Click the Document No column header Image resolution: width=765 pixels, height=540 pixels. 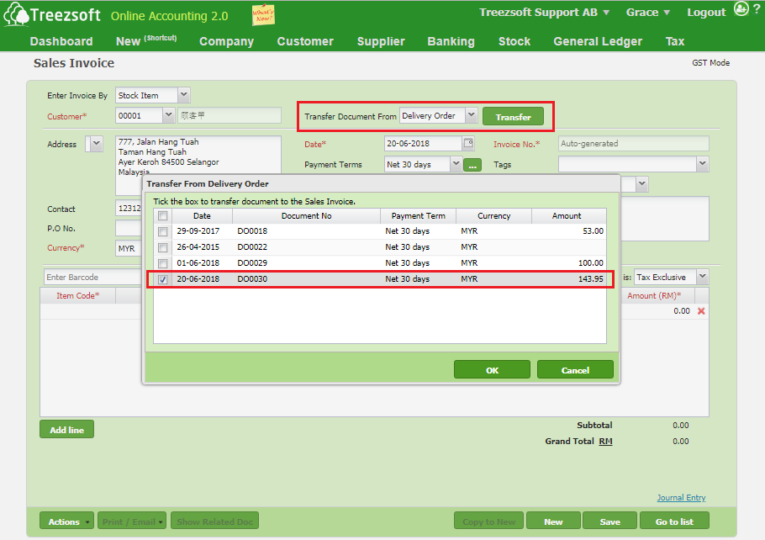tap(306, 216)
